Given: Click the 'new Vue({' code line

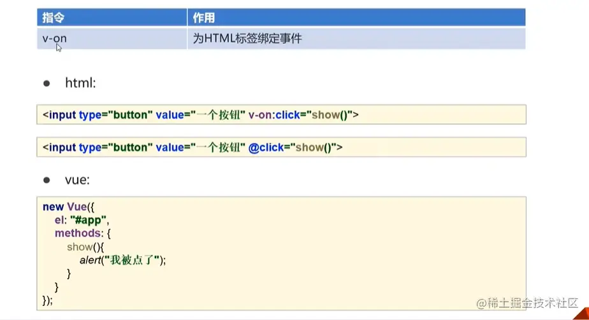Looking at the screenshot, I should click(x=68, y=207).
